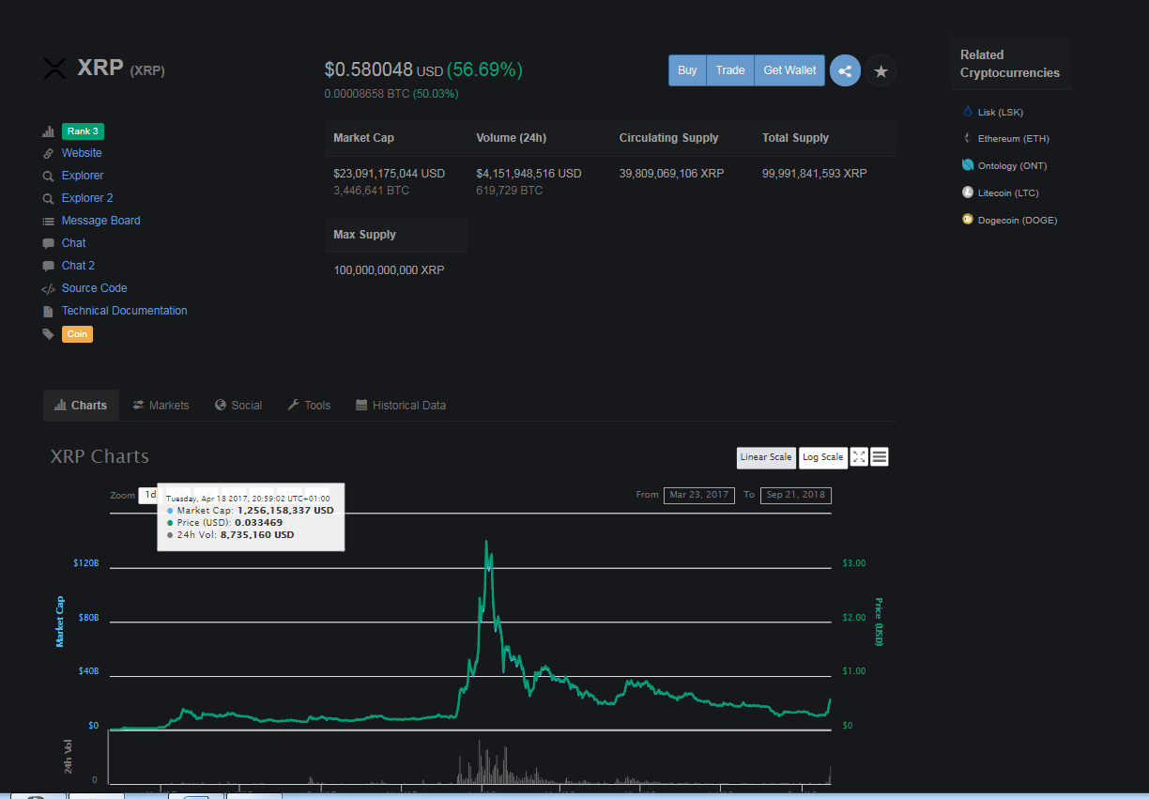Click the green Rank 3 badge
The width and height of the screenshot is (1149, 799).
point(83,131)
